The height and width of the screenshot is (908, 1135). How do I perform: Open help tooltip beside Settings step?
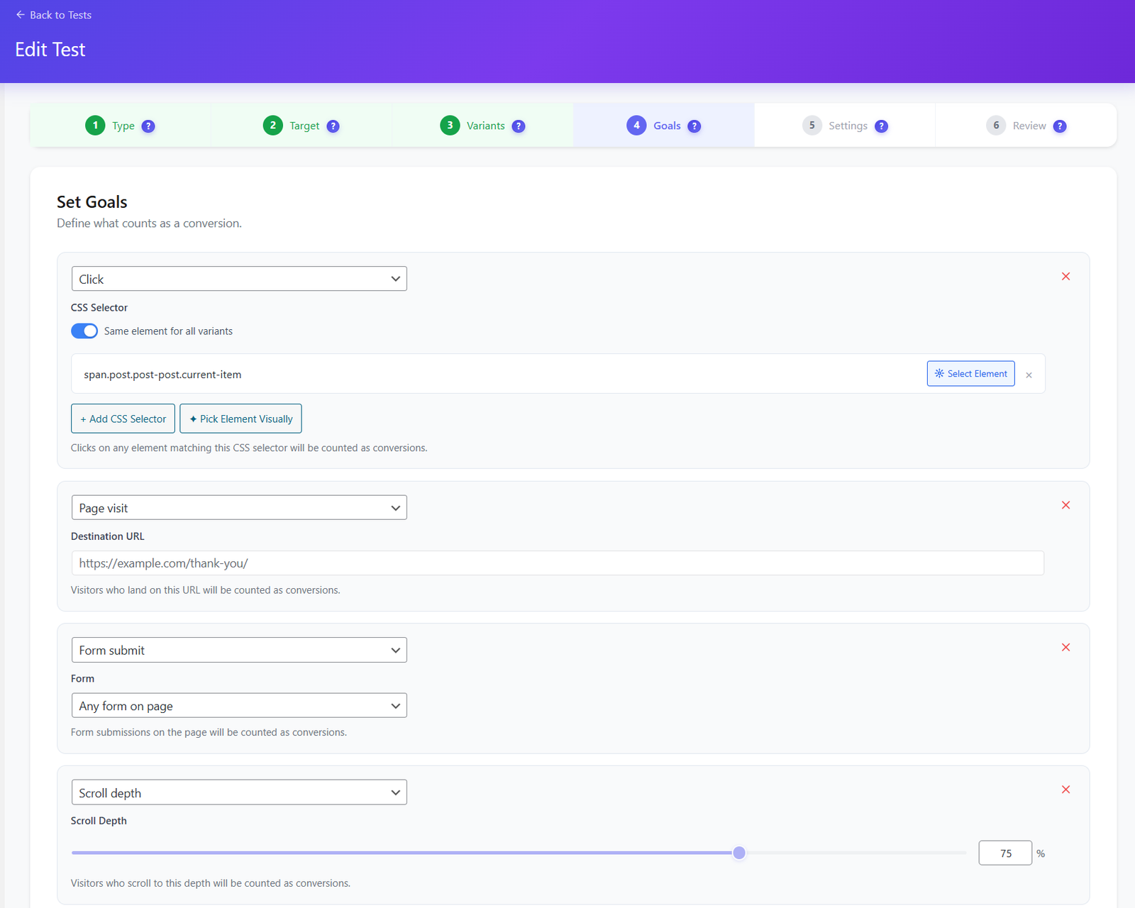point(881,126)
